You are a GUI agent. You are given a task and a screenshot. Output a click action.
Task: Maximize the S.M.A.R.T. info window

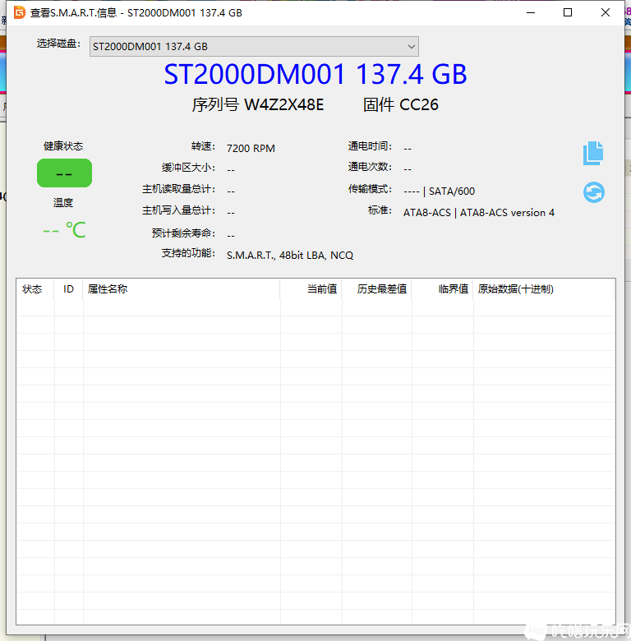(568, 12)
